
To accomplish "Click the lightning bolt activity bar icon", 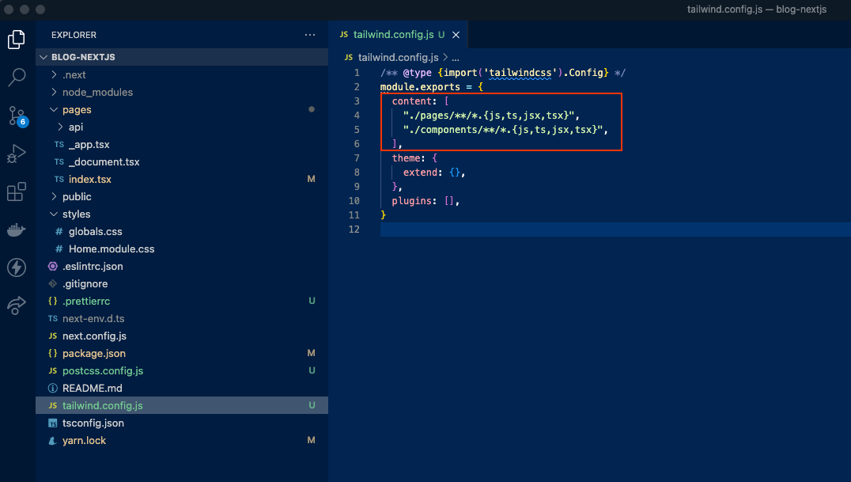I will 17,268.
